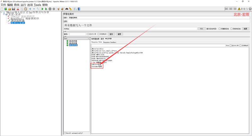Start the test with green play icon
This screenshot has height=136, width=252.
click(43, 9)
